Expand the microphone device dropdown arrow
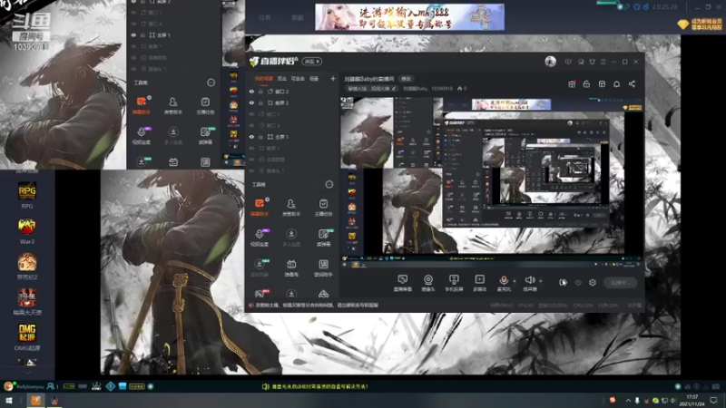The height and width of the screenshot is (408, 726). (515, 281)
